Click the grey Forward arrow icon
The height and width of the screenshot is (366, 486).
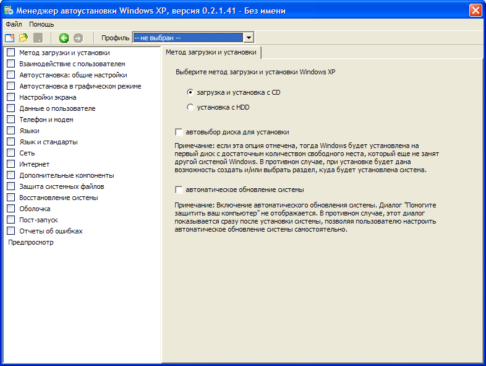coord(78,38)
